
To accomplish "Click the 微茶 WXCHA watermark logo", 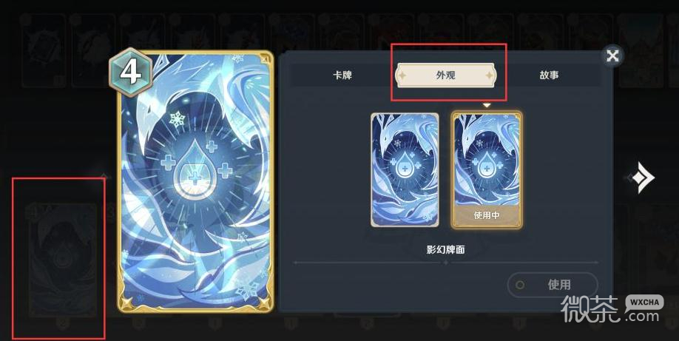I will click(x=612, y=309).
